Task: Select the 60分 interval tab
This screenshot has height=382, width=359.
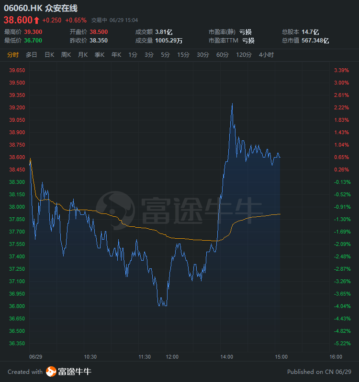Action: click(x=222, y=55)
